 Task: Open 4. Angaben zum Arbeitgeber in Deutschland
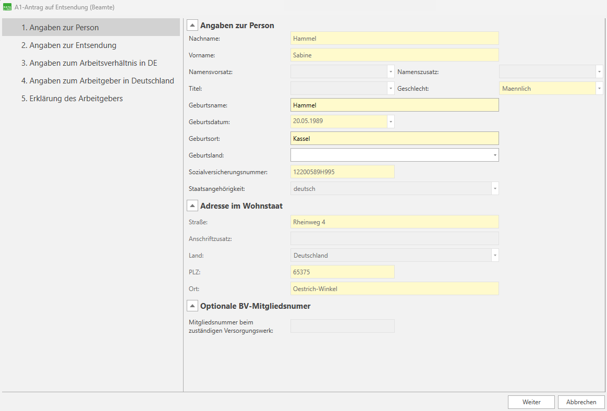98,81
